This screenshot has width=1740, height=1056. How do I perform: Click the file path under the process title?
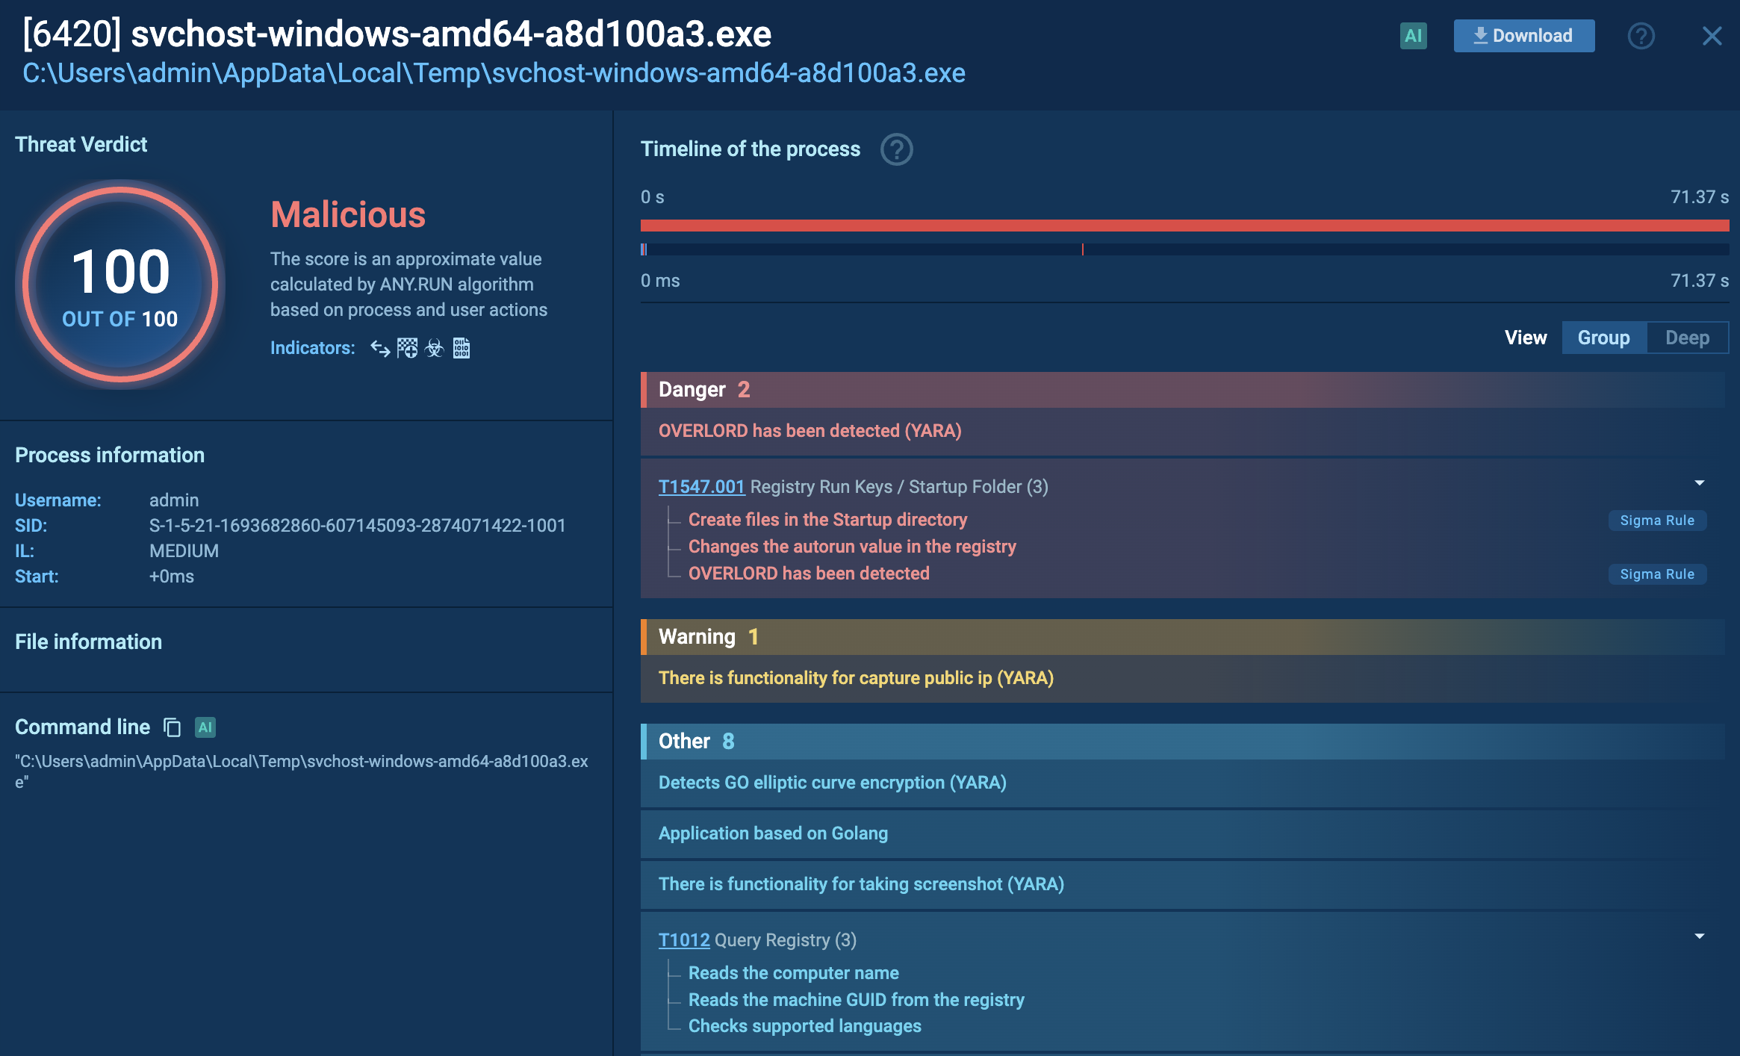(x=494, y=73)
